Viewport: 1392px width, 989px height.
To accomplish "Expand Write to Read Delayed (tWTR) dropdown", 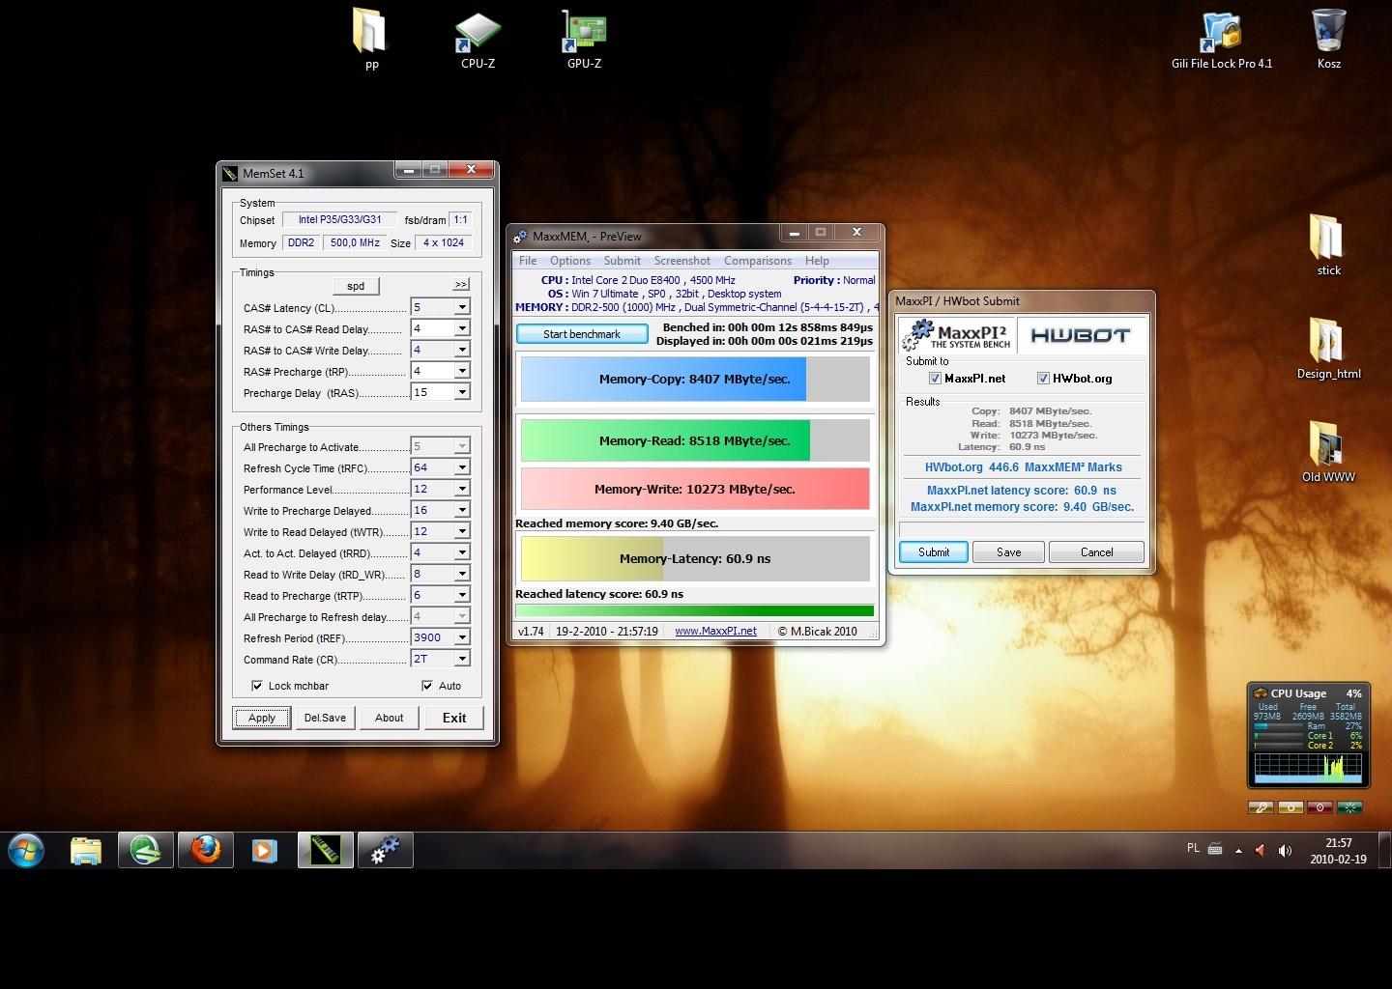I will pos(462,531).
